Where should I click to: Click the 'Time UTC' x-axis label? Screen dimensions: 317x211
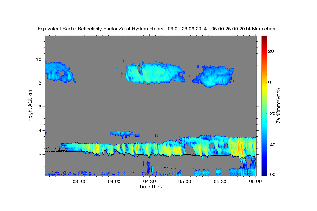[150, 187]
